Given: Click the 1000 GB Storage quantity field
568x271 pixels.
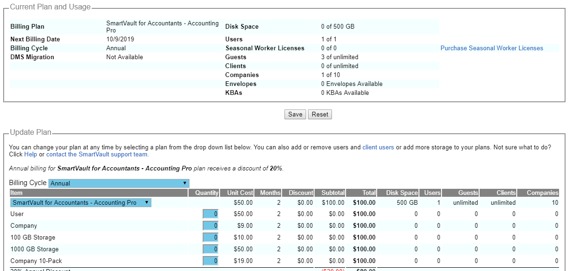Looking at the screenshot, I should [211, 249].
